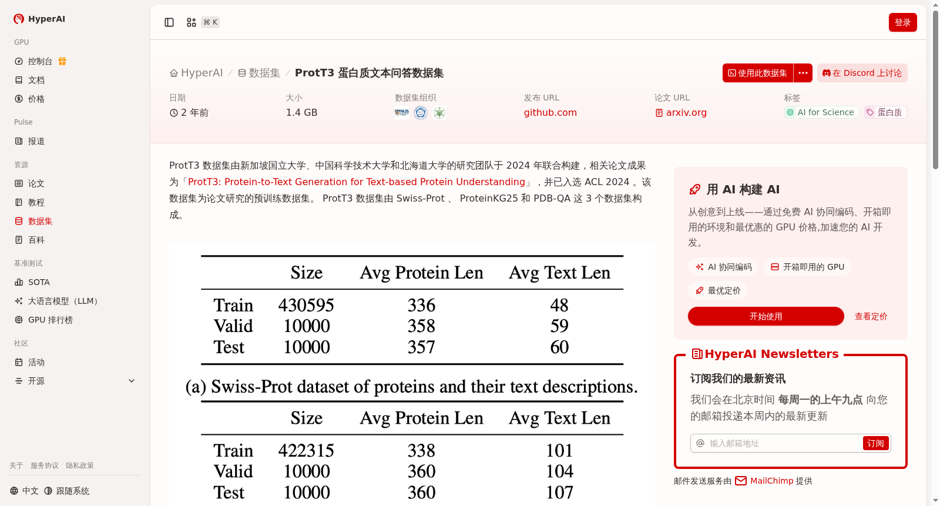This screenshot has width=940, height=506.
Task: Click the 服务协议 footer link
Action: click(x=45, y=465)
